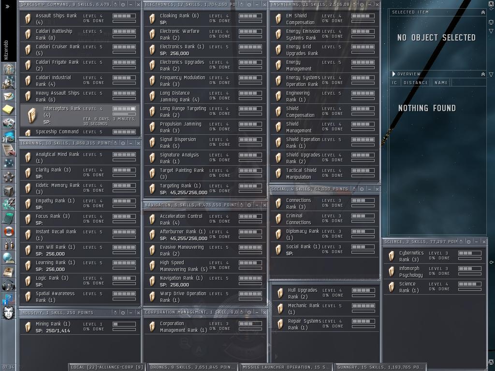Select Mechanic Rank skill row

coord(325,309)
